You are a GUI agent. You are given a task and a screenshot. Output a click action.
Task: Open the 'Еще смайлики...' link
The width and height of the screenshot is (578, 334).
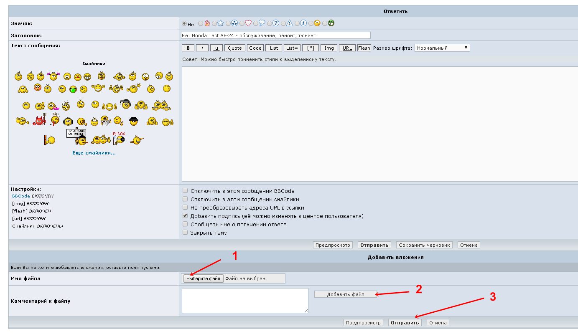[x=94, y=153]
